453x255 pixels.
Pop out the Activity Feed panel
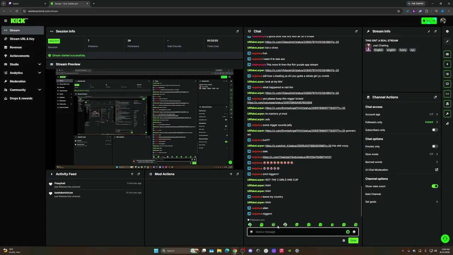[139, 174]
